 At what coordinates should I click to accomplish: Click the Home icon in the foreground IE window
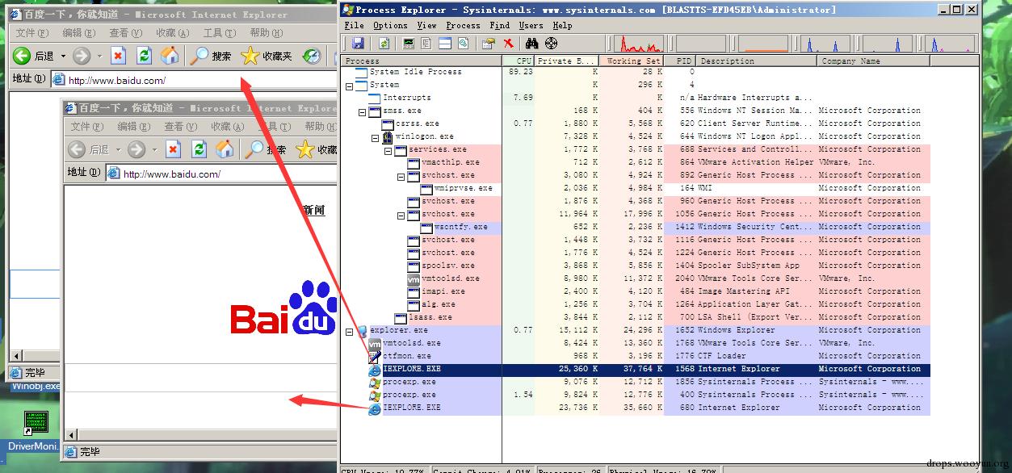coord(225,149)
